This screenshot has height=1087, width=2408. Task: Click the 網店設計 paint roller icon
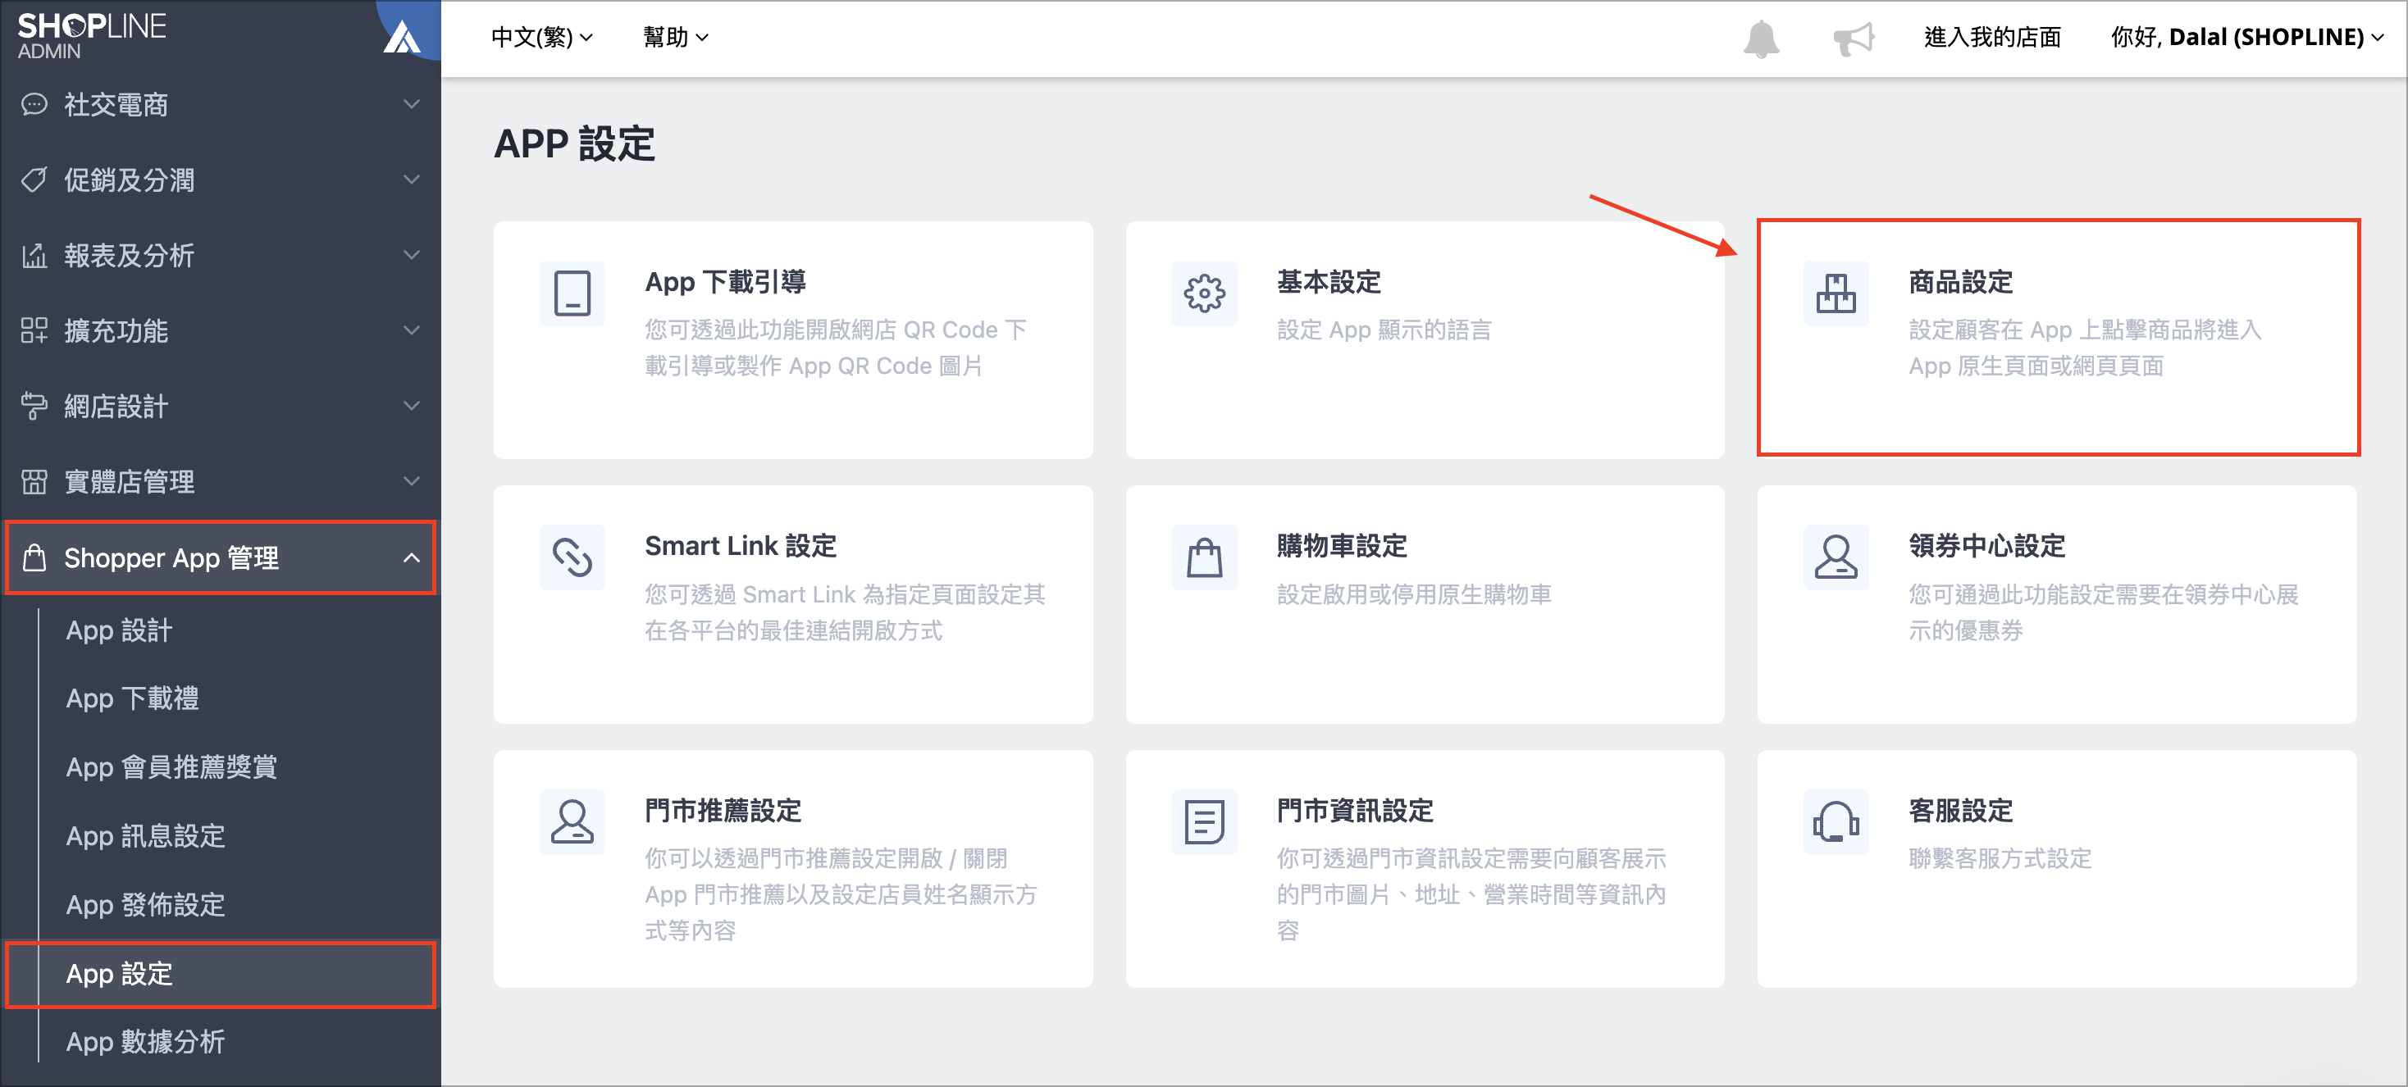[34, 406]
